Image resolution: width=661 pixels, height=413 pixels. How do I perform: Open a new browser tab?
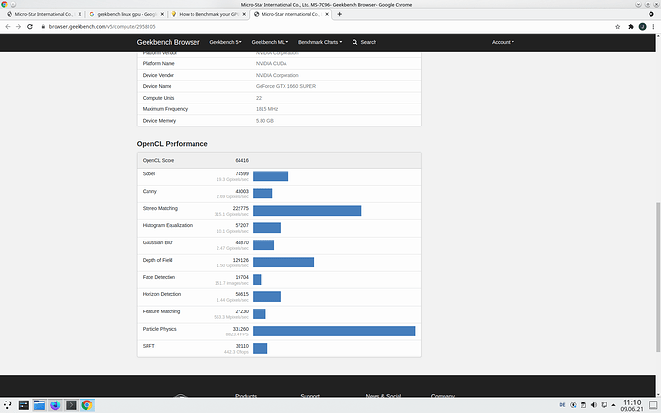pyautogui.click(x=339, y=14)
